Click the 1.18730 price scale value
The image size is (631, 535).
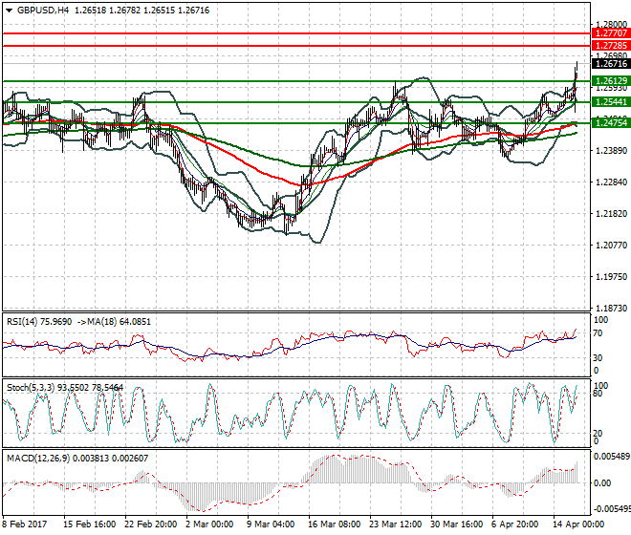coord(611,309)
